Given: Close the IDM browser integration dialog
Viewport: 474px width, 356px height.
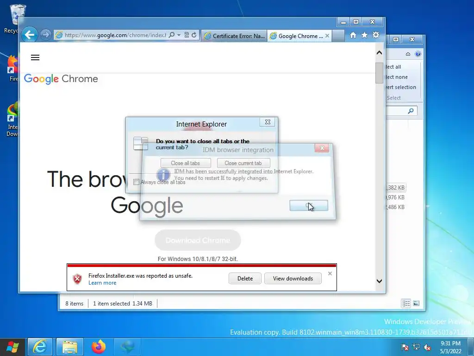Looking at the screenshot, I should (322, 148).
